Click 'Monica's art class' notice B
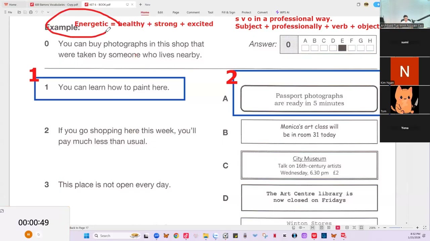The width and height of the screenshot is (430, 241). pyautogui.click(x=309, y=132)
